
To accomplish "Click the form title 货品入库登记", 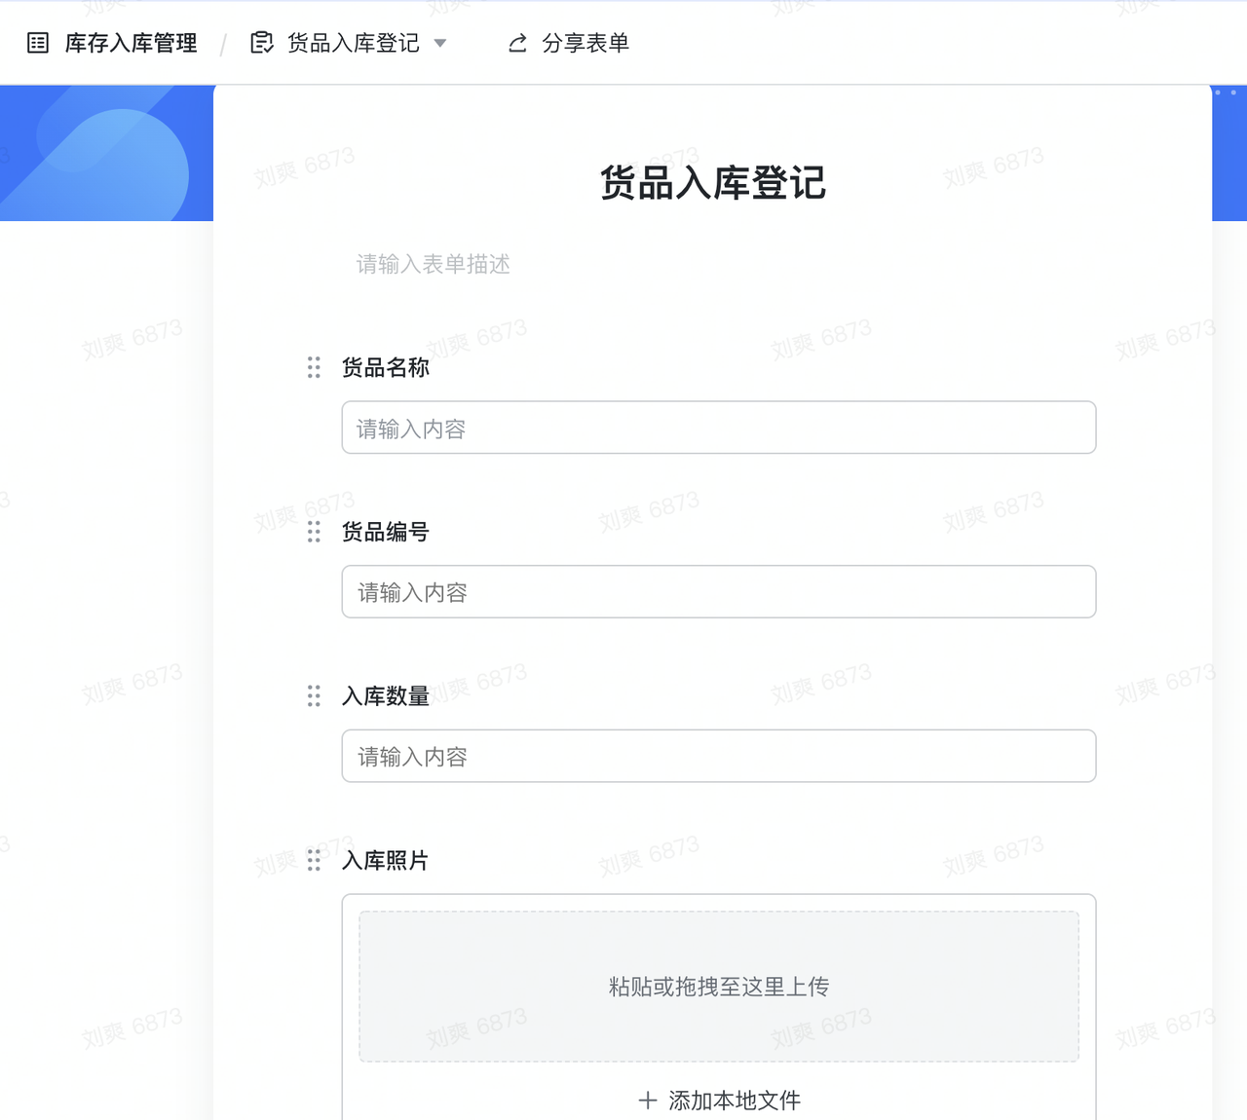I will (712, 183).
